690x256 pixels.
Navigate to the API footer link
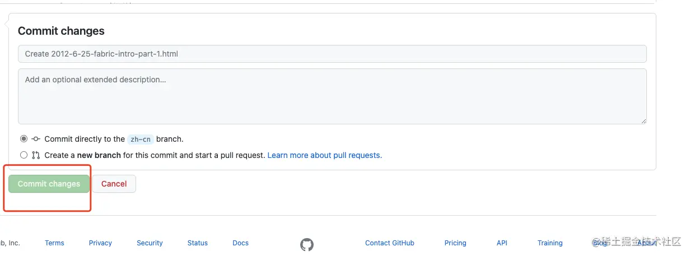click(x=502, y=243)
